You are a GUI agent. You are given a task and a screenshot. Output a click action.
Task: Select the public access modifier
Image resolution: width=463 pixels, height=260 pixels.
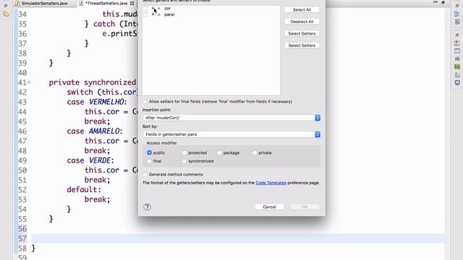tap(149, 152)
